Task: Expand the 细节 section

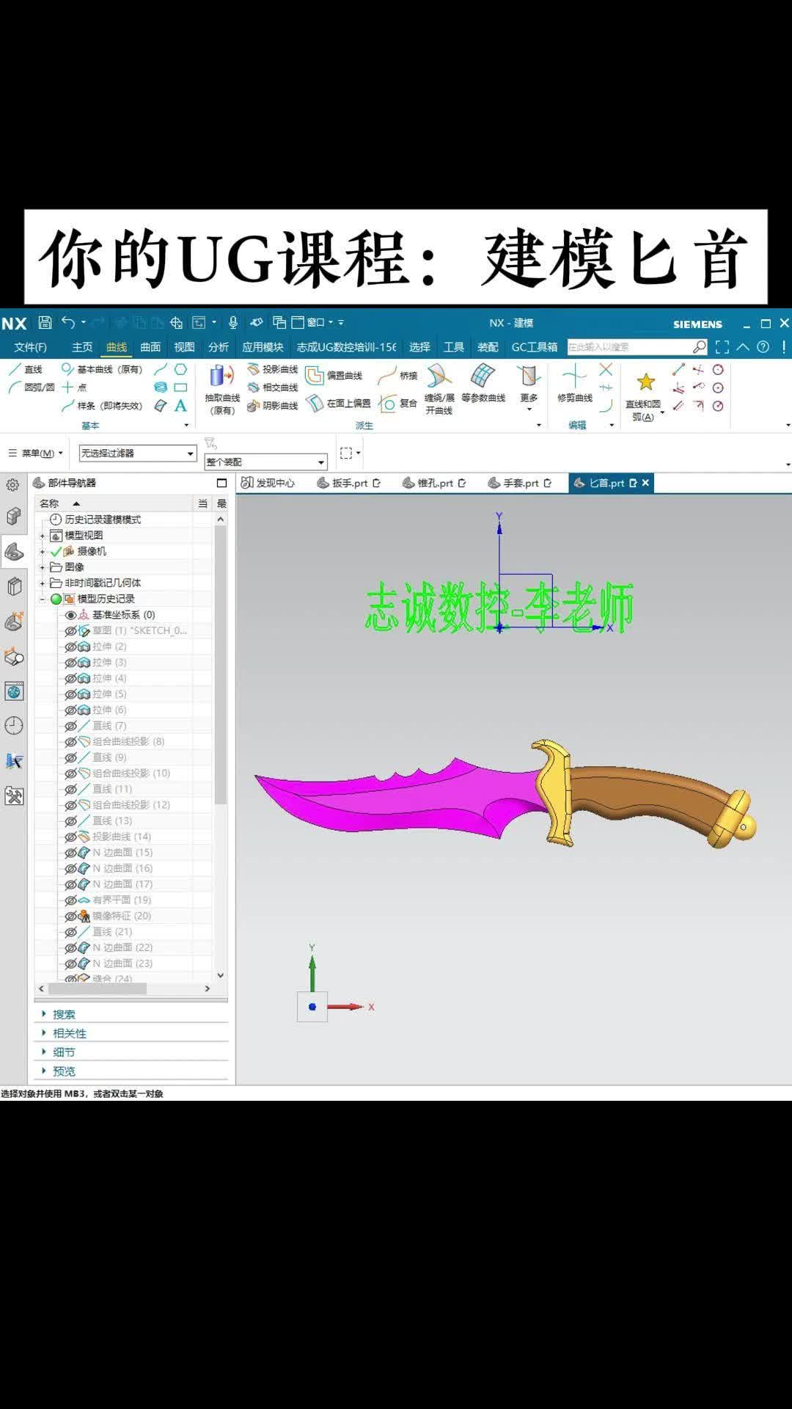Action: [63, 1052]
